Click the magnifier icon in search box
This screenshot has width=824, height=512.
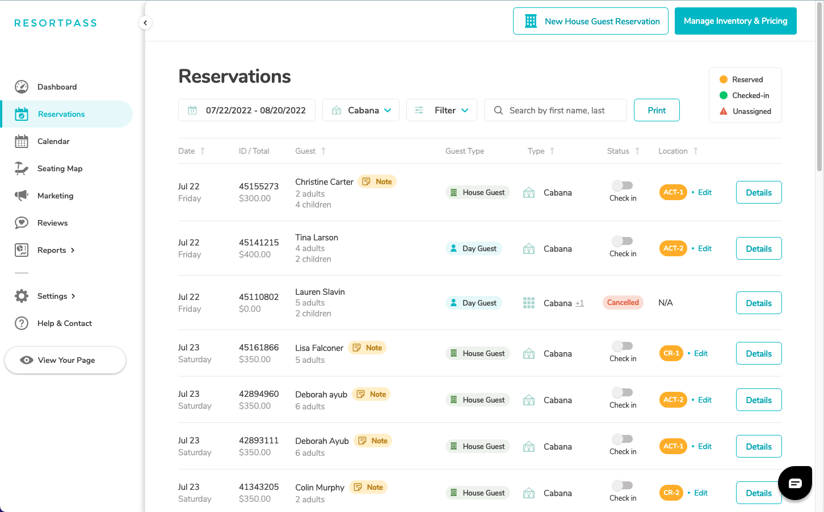[498, 110]
